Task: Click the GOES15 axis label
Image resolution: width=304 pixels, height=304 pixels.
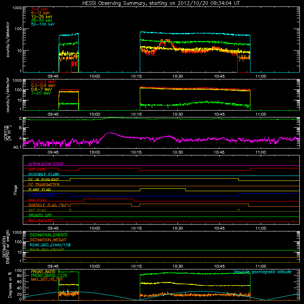Action: pos(8,133)
